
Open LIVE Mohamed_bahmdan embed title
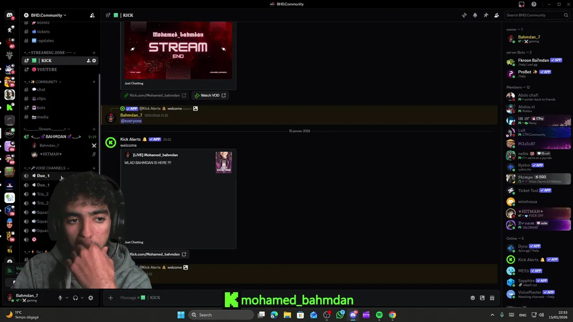click(x=155, y=155)
